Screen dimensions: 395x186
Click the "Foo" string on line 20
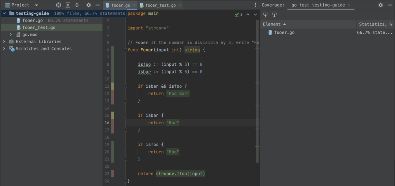coord(173,152)
